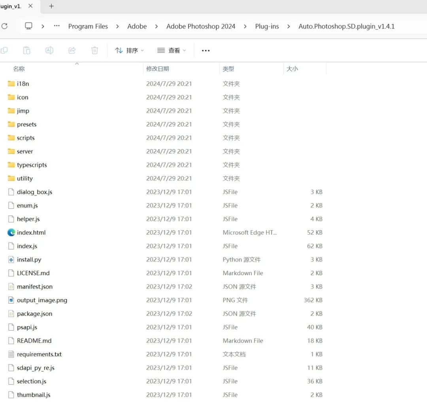Screen dimensions: 427x418
Task: Select the index.js file name
Action: (x=27, y=246)
